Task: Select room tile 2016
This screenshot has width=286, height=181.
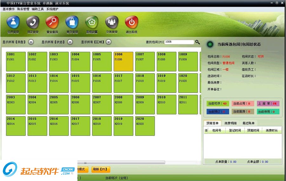Action: pos(59,126)
